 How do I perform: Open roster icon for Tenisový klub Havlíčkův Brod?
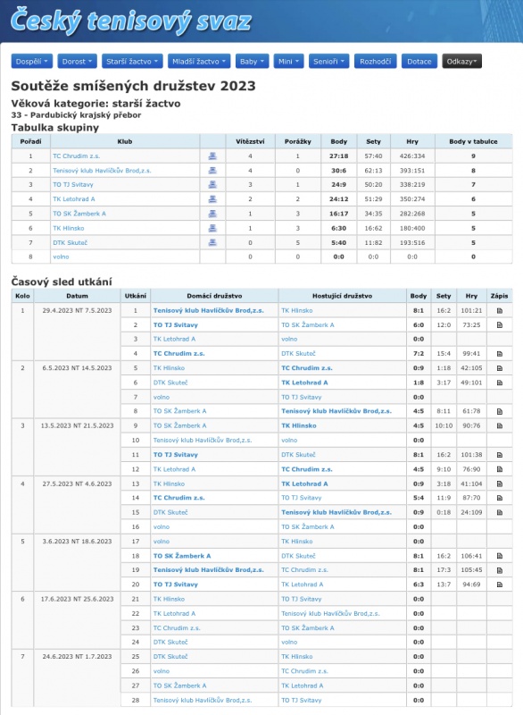[x=212, y=171]
